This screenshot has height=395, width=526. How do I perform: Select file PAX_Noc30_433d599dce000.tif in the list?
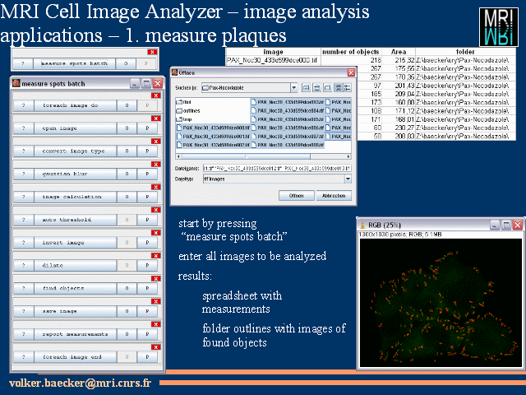point(213,128)
